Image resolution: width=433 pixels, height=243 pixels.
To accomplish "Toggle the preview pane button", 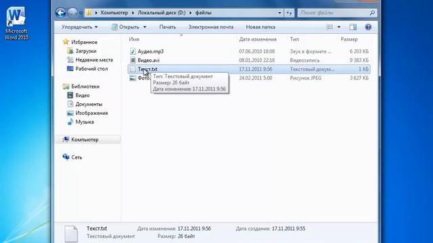I will pyautogui.click(x=353, y=27).
